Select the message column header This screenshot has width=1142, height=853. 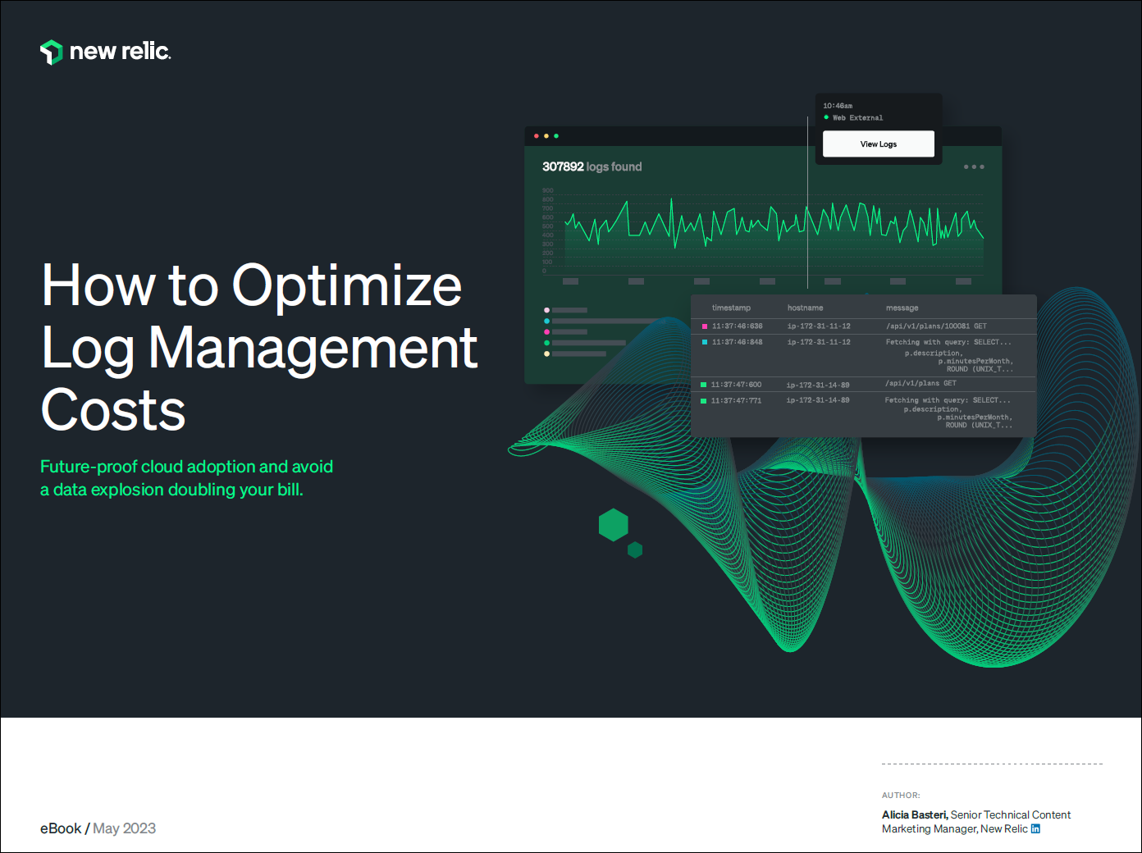pyautogui.click(x=902, y=308)
